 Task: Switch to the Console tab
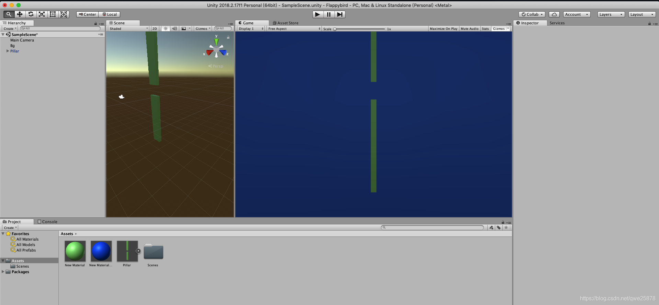[x=47, y=222]
